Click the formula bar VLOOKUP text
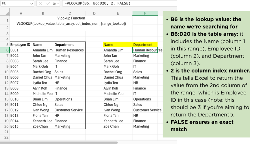This screenshot has width=256, height=144. click(x=97, y=3)
